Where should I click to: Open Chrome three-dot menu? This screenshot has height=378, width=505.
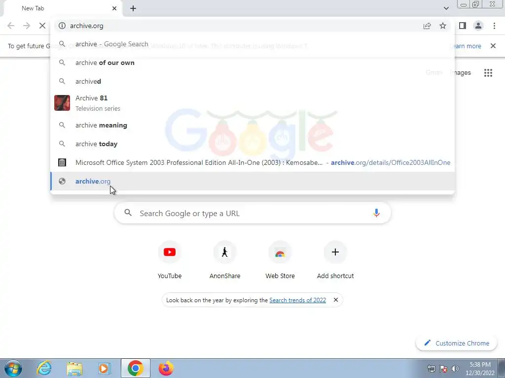coord(494,26)
